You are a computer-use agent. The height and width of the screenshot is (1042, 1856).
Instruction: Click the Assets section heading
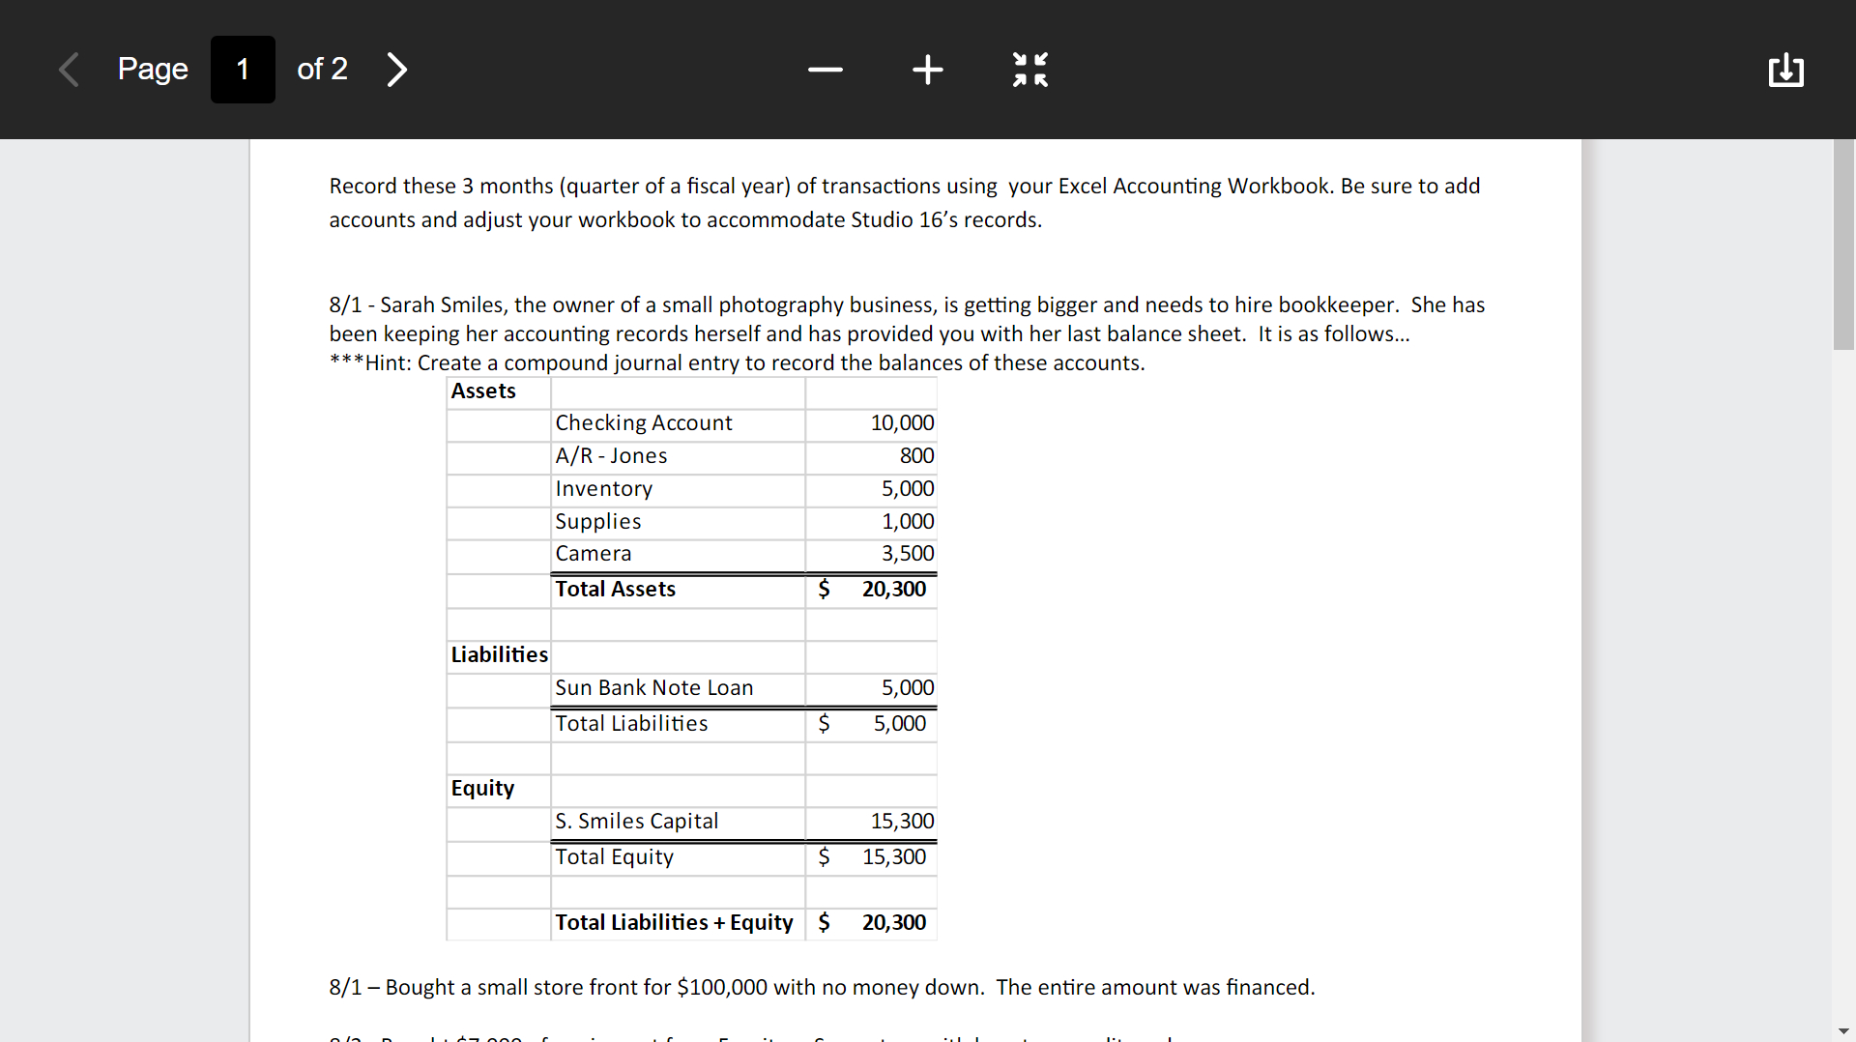point(483,391)
